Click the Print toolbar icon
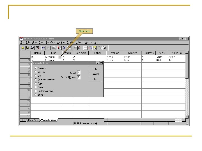Screen dimensions: 202x151 click(x=32, y=48)
